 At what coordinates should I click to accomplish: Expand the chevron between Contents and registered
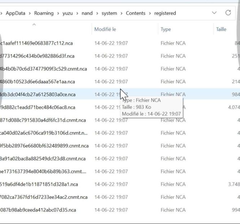[150, 13]
